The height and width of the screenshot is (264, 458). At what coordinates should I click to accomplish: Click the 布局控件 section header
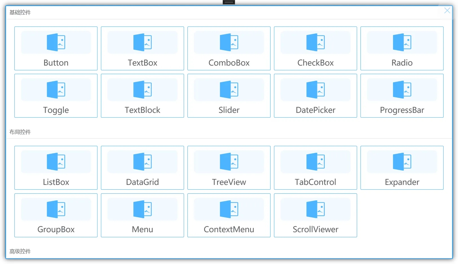pyautogui.click(x=20, y=132)
